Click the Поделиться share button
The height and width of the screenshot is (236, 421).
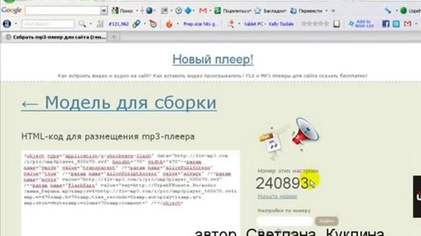pos(232,10)
